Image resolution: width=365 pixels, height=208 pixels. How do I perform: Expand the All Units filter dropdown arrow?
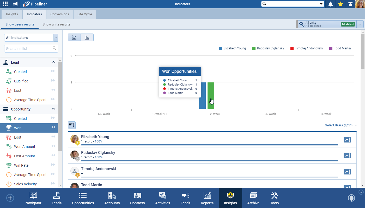[360, 24]
